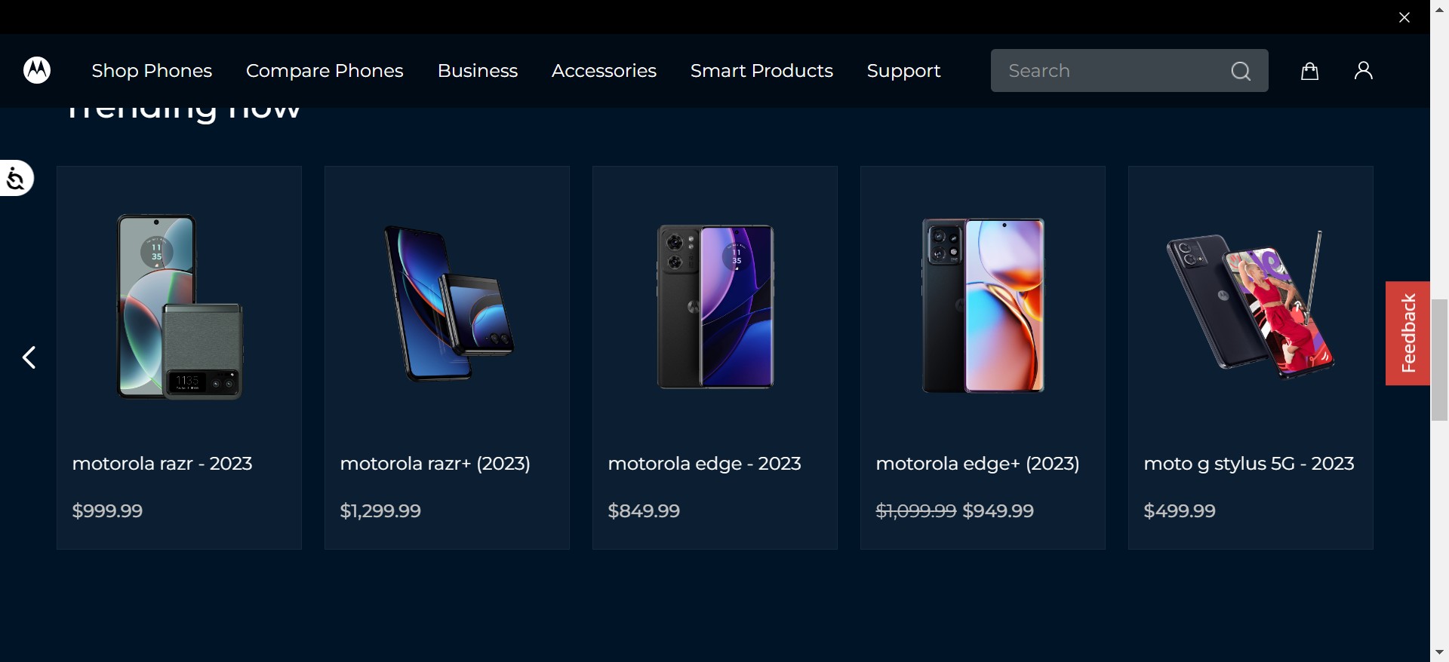
Task: Open the accessibility widget icon
Action: click(17, 179)
